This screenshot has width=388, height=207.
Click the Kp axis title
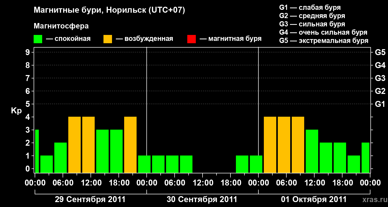pyautogui.click(x=16, y=111)
